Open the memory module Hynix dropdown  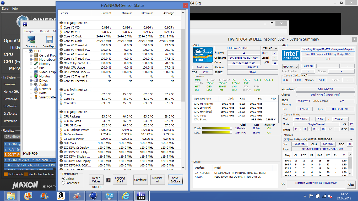(x=318, y=139)
